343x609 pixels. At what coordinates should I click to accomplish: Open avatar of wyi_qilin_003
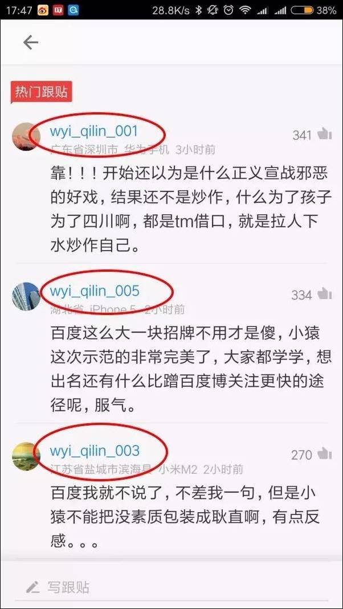[25, 456]
